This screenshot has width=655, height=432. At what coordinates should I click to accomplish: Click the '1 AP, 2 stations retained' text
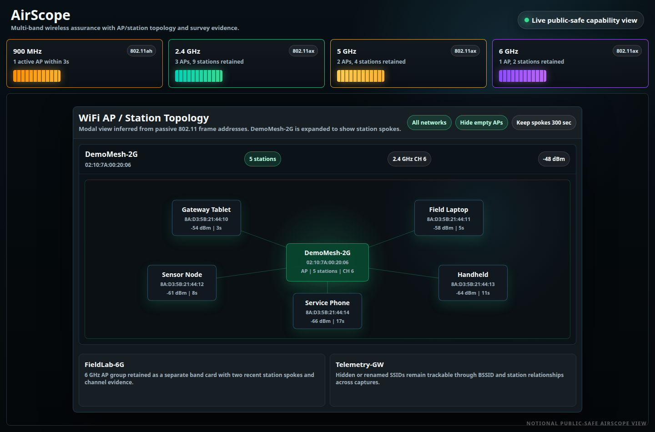[x=531, y=61]
